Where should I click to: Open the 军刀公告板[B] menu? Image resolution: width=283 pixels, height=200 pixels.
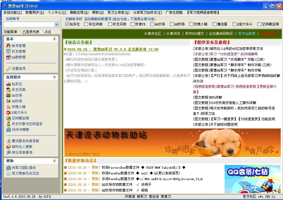(118, 13)
